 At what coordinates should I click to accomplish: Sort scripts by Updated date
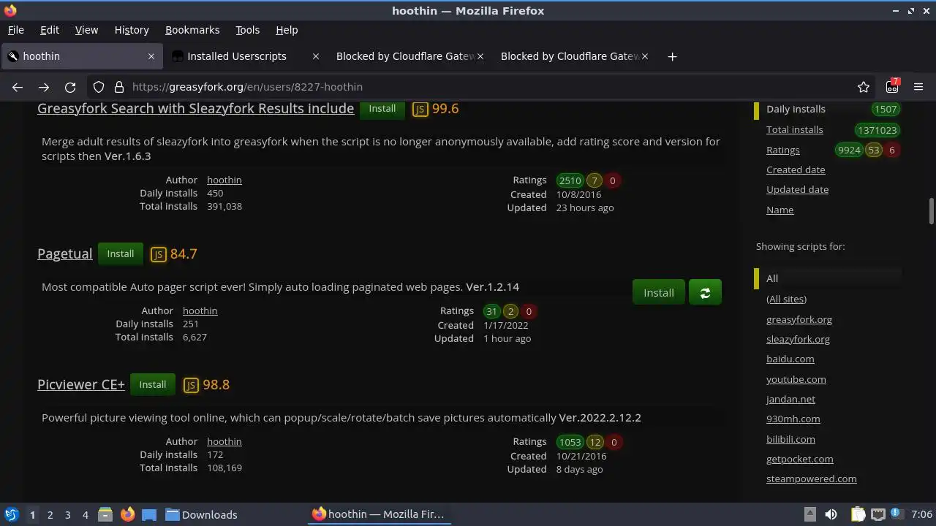click(x=797, y=189)
